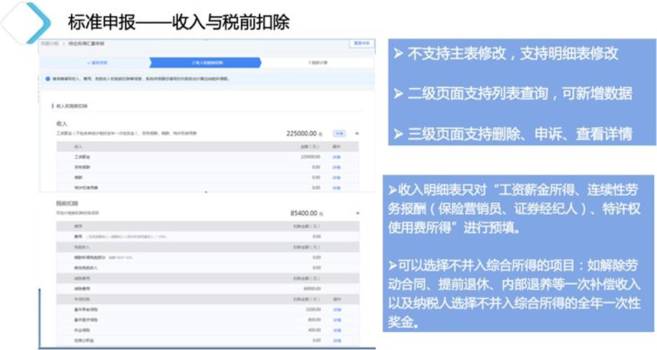Open 详情 link for 住房公积金 row
This screenshot has height=350, width=657.
pos(336,339)
